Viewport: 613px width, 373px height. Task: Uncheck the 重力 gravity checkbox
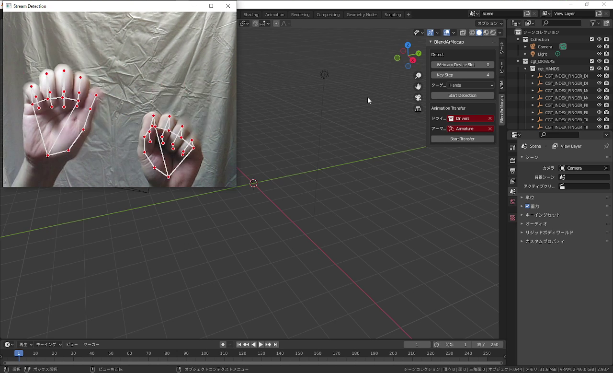tap(527, 207)
